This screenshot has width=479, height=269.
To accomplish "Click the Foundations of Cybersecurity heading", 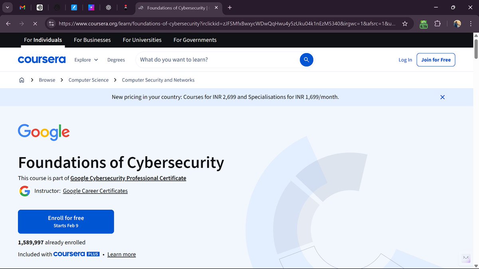I will pyautogui.click(x=121, y=163).
